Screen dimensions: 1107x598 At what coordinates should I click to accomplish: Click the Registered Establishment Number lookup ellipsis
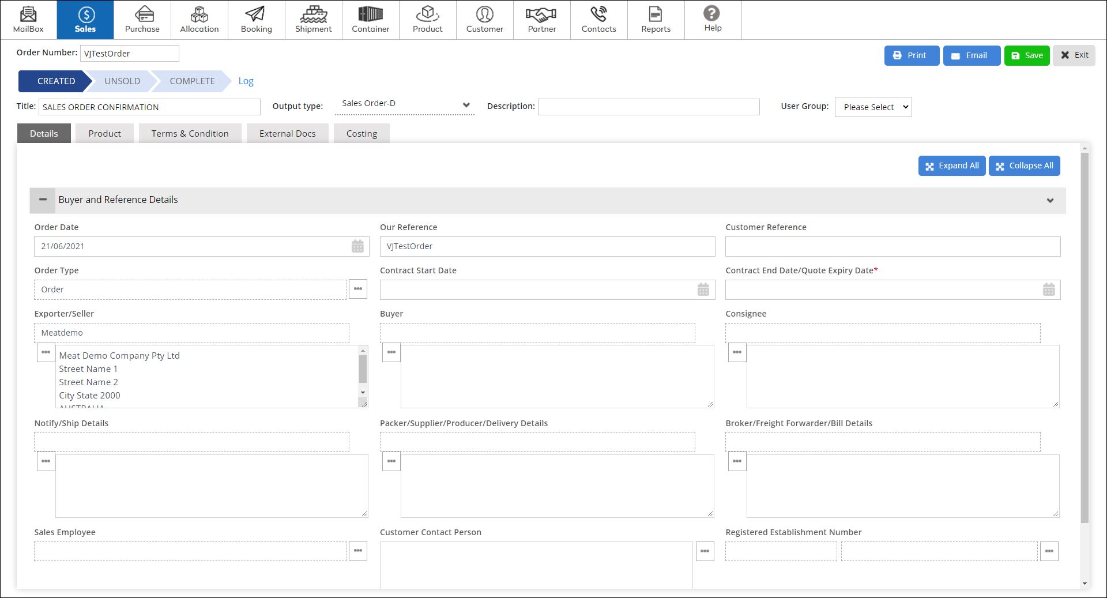[1049, 551]
